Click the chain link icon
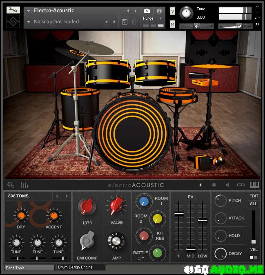Screen dimensions: 265x275 pyautogui.click(x=241, y=185)
